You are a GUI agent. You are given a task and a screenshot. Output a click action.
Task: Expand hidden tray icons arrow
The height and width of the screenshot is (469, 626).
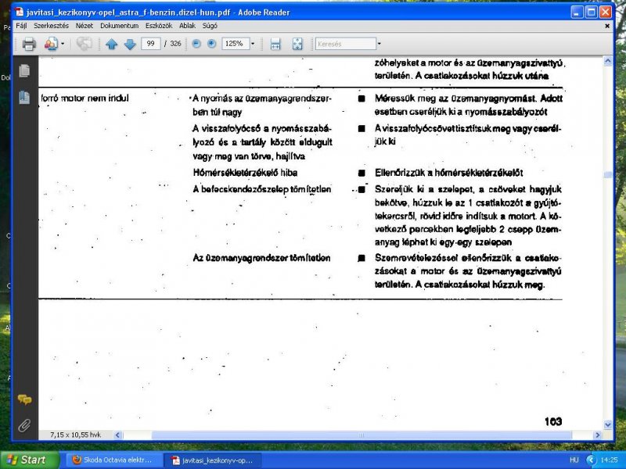591,460
